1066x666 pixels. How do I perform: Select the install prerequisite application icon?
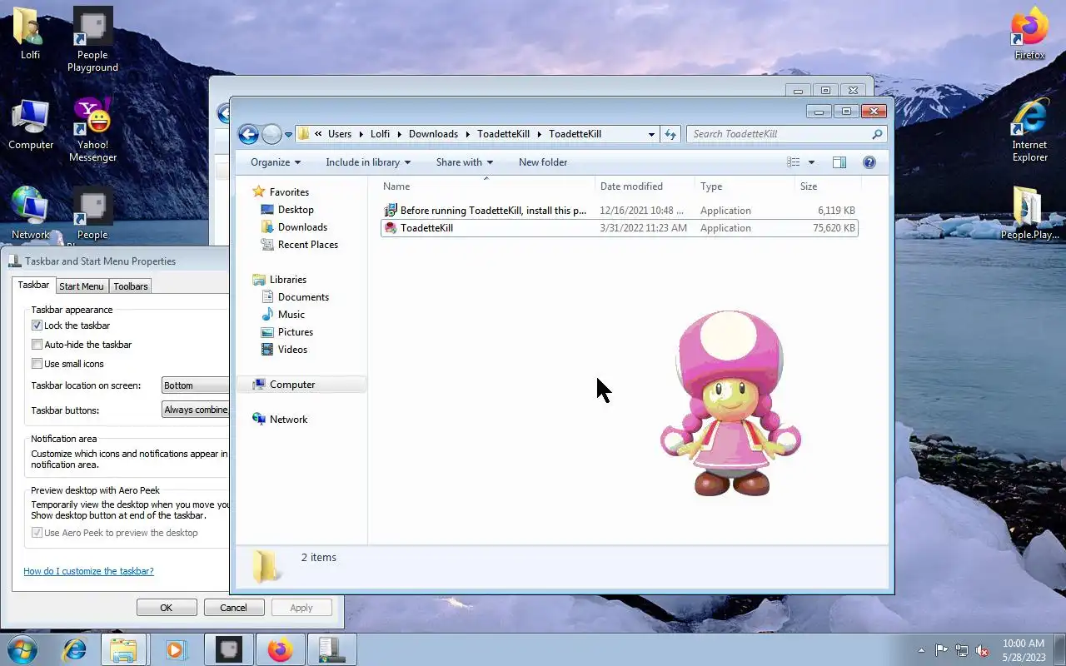click(390, 211)
